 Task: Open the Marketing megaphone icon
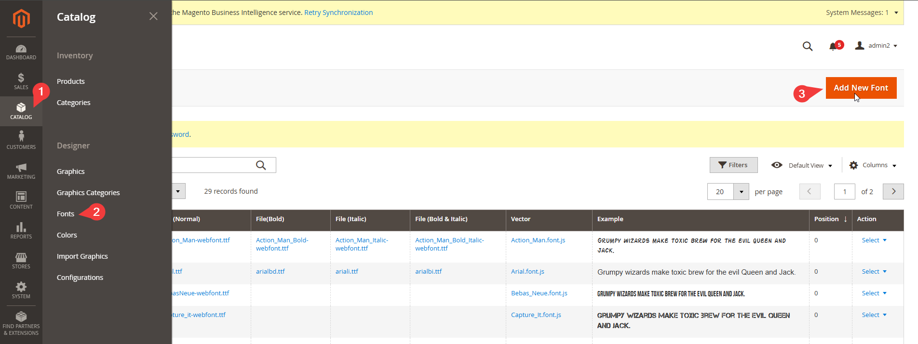tap(21, 171)
